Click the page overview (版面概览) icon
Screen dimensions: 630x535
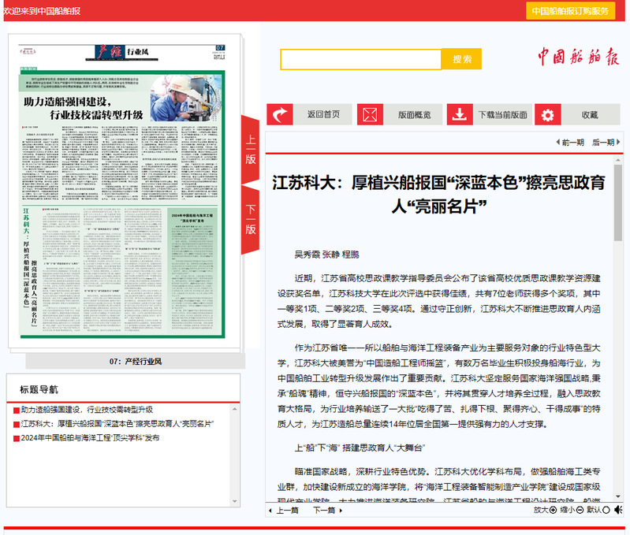pos(371,114)
